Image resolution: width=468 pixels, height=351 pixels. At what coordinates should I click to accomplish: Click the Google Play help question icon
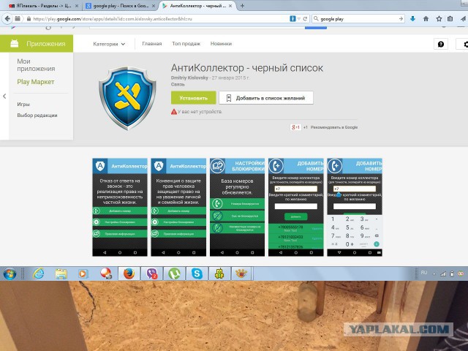click(x=440, y=44)
